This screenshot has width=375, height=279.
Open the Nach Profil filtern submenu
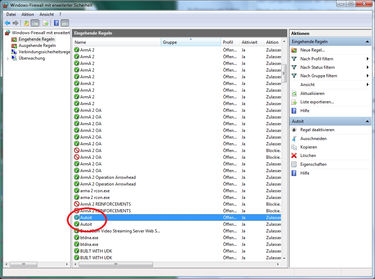[x=317, y=59]
